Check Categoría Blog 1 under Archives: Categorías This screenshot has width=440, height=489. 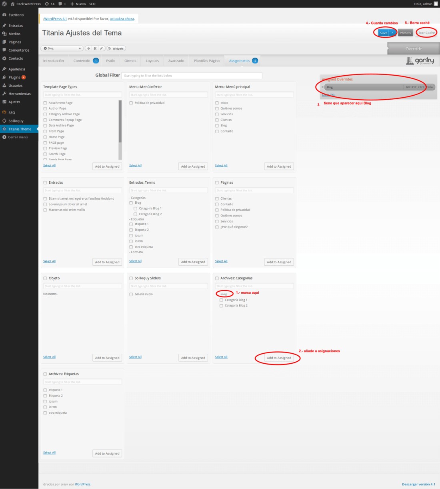pyautogui.click(x=222, y=300)
